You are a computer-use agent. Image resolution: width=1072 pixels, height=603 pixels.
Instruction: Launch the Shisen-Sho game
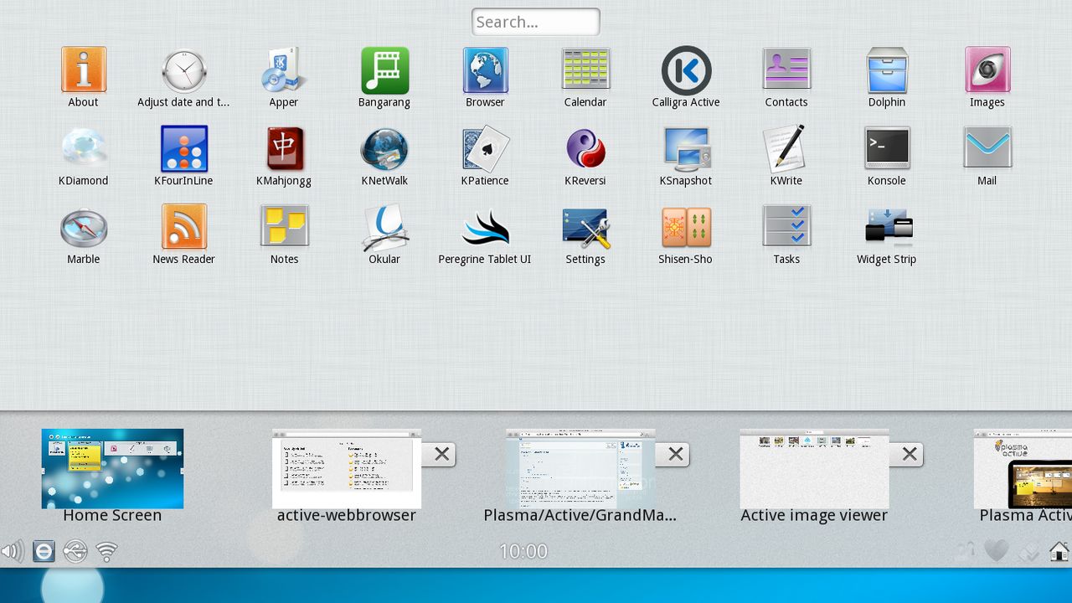pyautogui.click(x=686, y=234)
